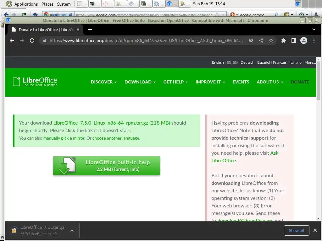Click the LibreOffice_7.5.0 rpm.tar.gz download link

[x=112, y=123]
